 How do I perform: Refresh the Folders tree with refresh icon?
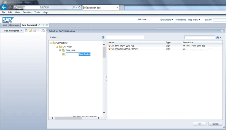pyautogui.click(x=103, y=38)
